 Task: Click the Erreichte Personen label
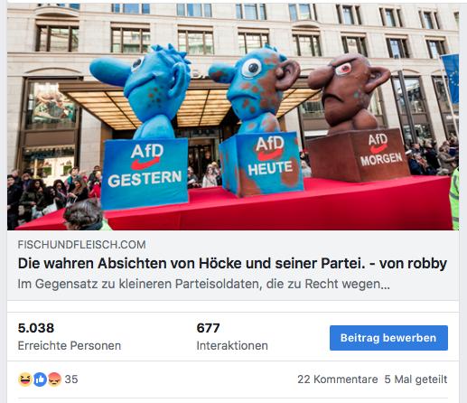click(70, 345)
